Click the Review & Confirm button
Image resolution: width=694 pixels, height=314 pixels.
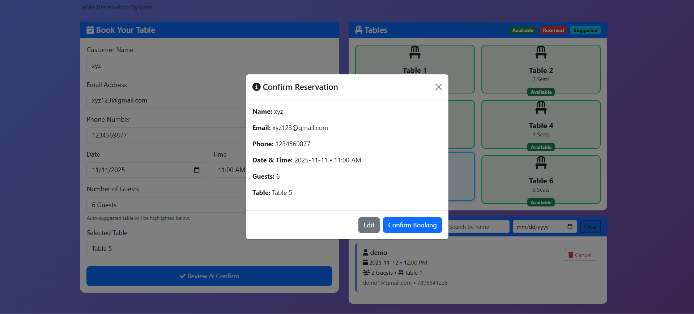pyautogui.click(x=209, y=276)
